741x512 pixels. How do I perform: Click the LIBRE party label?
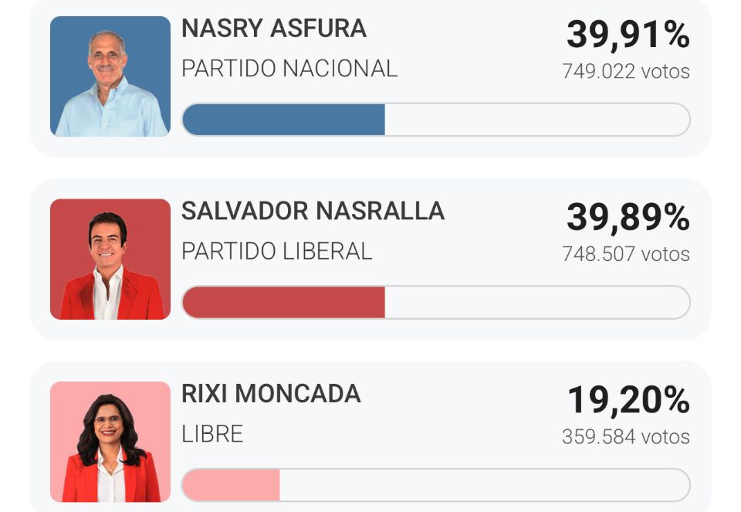click(x=212, y=434)
